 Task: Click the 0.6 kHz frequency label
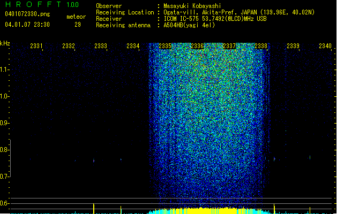click(4, 203)
